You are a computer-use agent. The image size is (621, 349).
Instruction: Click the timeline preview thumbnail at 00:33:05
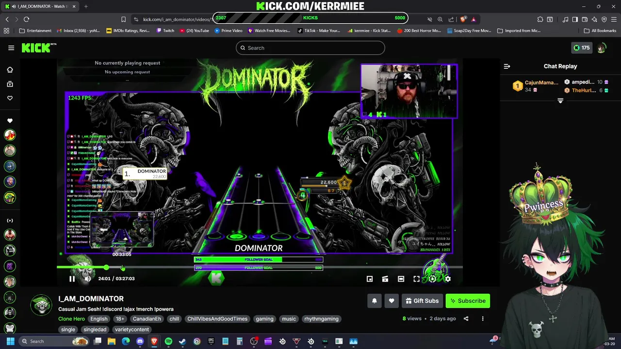(x=122, y=230)
